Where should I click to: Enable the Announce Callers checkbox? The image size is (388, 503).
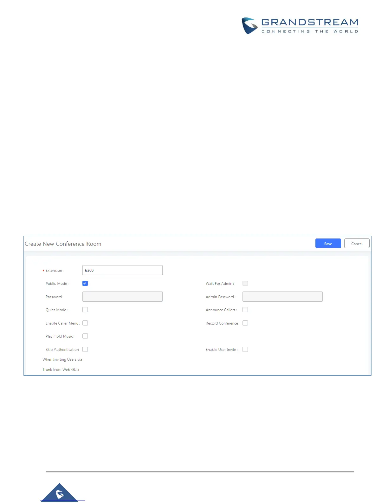click(x=245, y=310)
